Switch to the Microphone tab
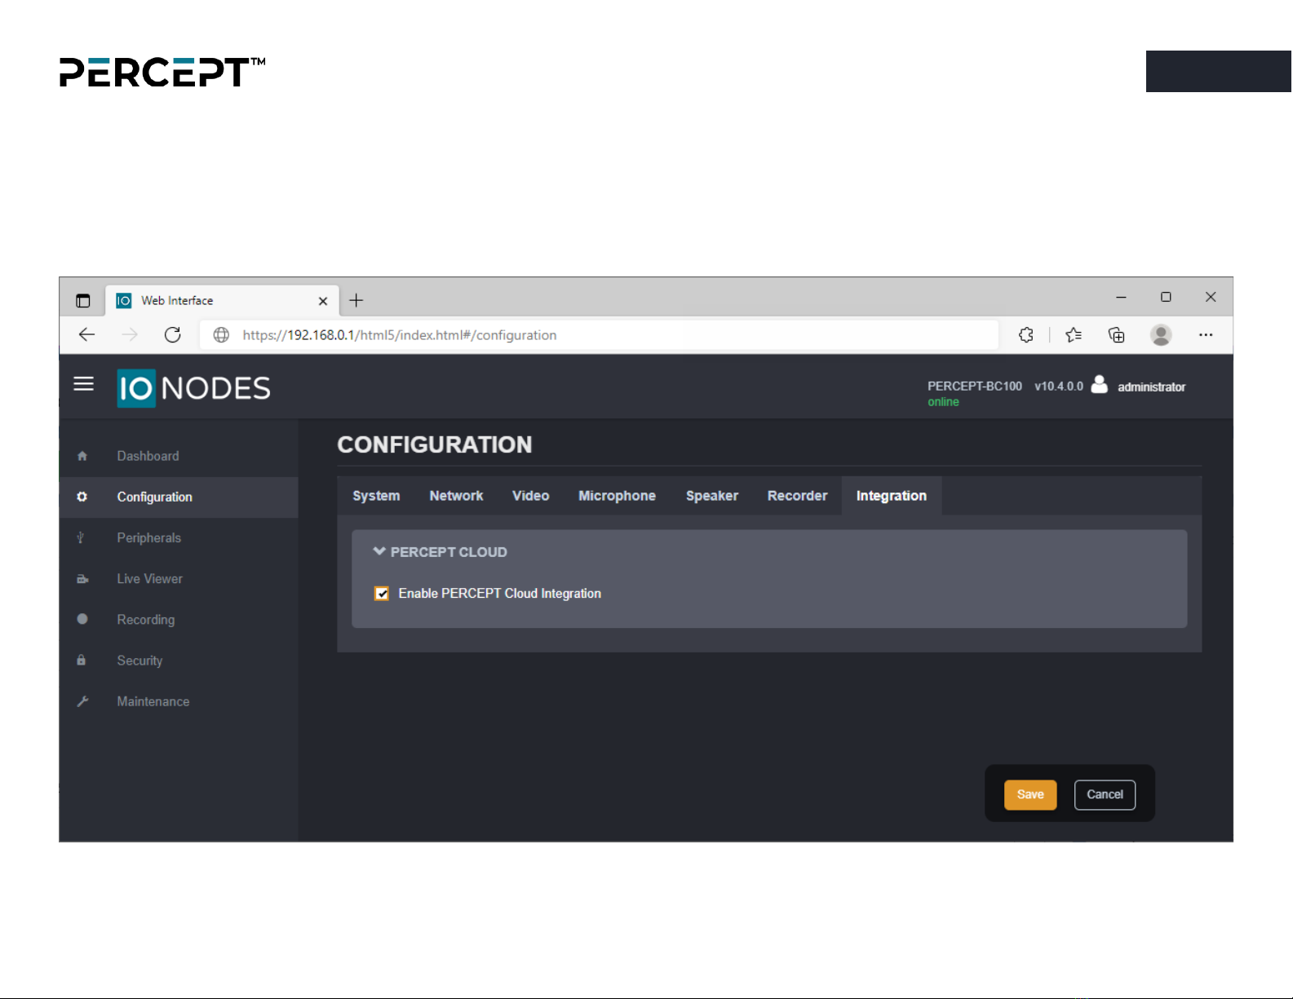Viewport: 1293px width, 999px height. coord(617,496)
